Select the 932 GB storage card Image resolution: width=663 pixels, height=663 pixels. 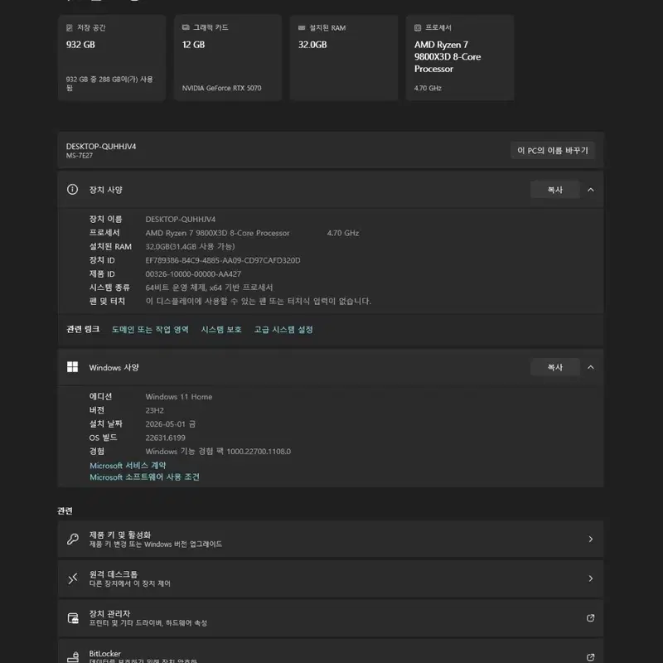tap(112, 58)
